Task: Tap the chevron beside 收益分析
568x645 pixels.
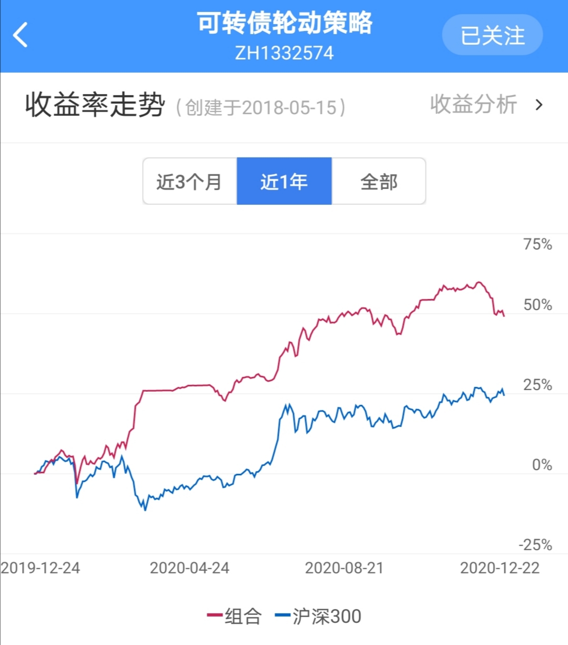Action: [539, 105]
